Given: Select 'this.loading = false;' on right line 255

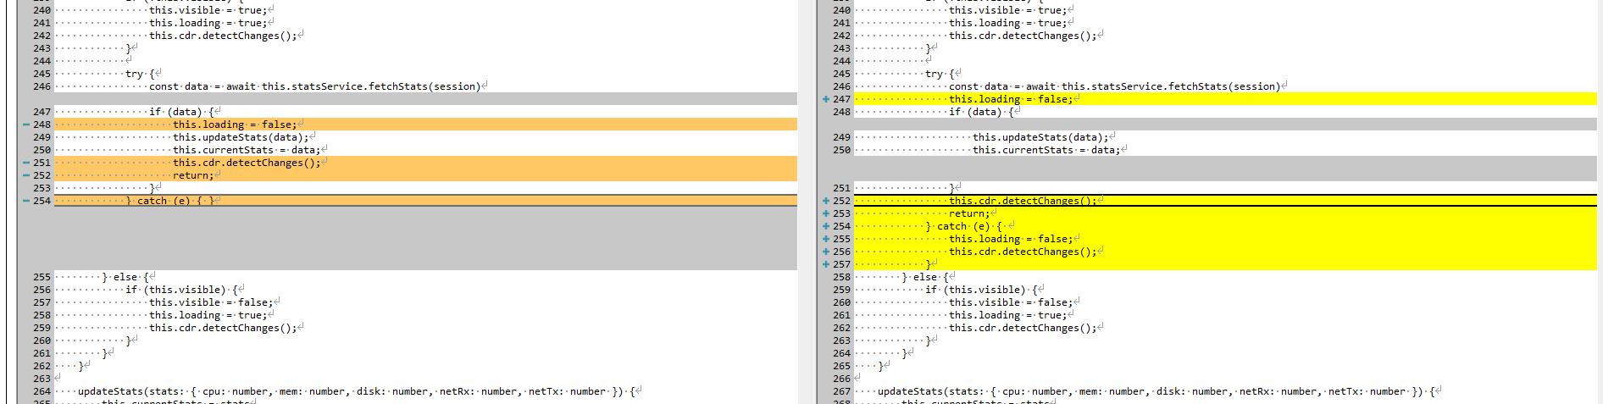Looking at the screenshot, I should (x=1011, y=239).
